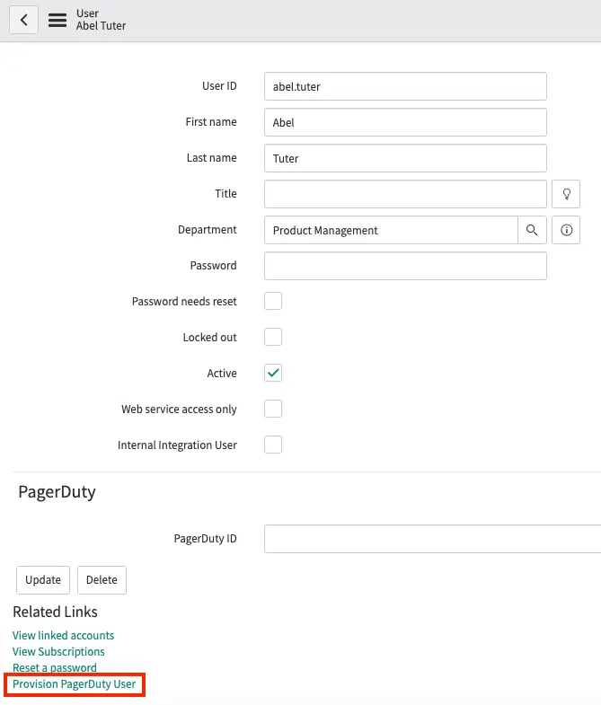This screenshot has width=601, height=705.
Task: Open the View Subscriptions link
Action: click(58, 651)
